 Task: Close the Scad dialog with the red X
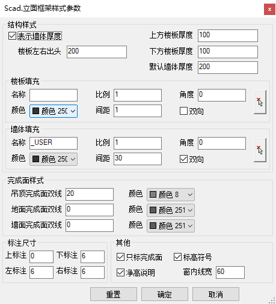pos(269,9)
